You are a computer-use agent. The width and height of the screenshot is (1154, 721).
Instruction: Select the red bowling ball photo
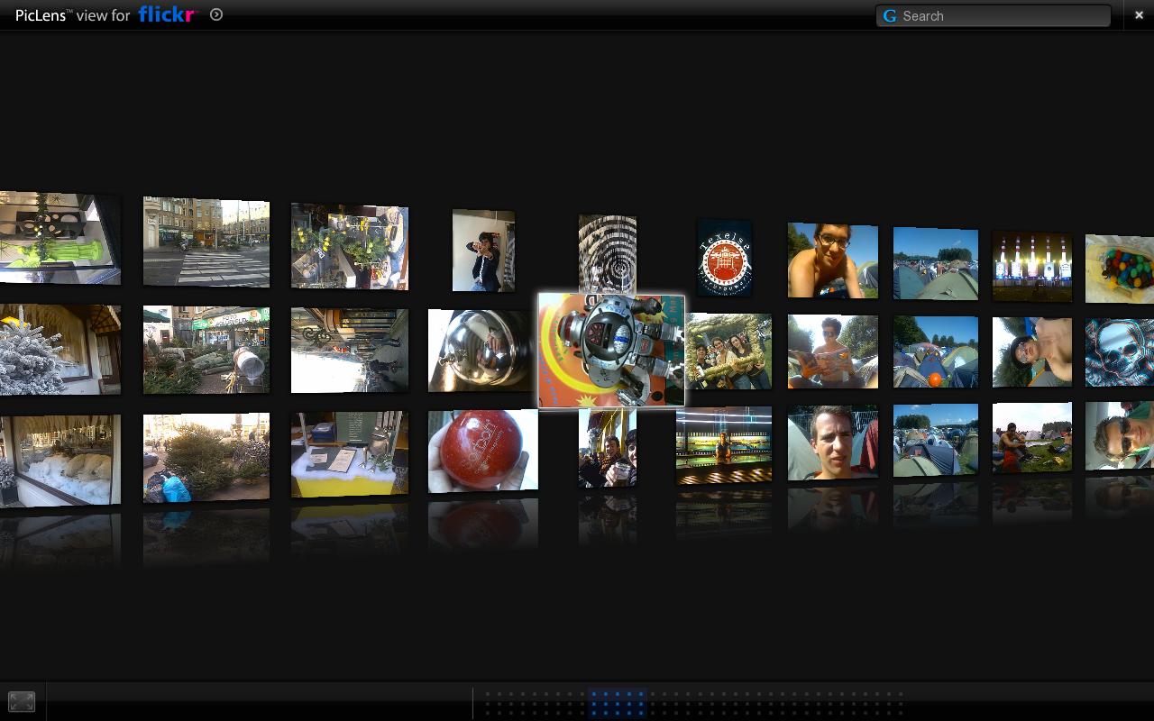[482, 452]
